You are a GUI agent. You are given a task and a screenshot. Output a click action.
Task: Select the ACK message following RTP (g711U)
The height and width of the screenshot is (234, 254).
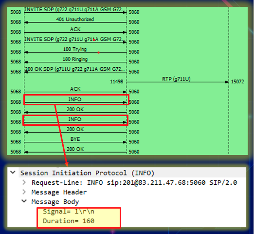pos(75,89)
